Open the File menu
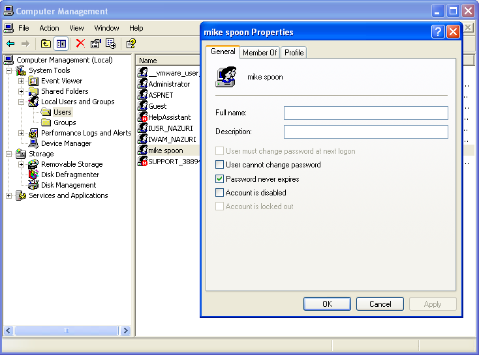This screenshot has width=479, height=355. [23, 28]
